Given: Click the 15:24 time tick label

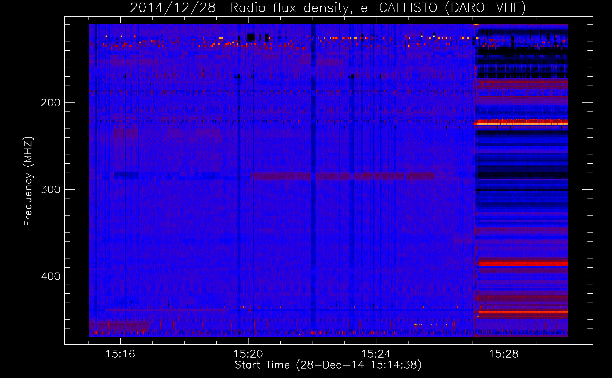Looking at the screenshot, I should [376, 354].
